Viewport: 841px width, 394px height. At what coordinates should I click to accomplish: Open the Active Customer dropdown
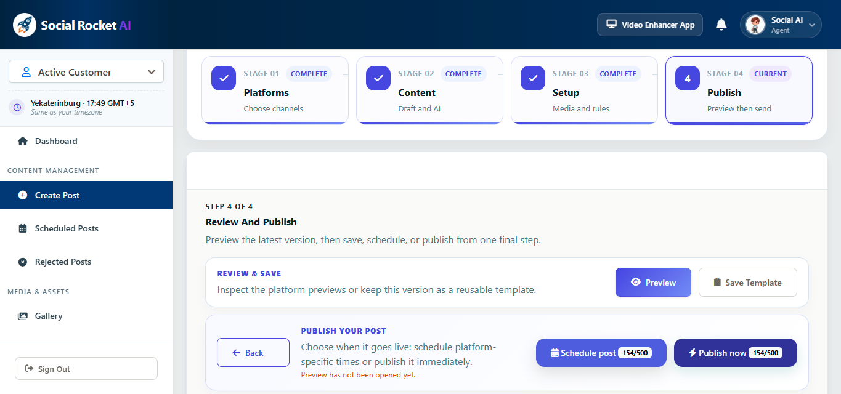click(x=86, y=72)
